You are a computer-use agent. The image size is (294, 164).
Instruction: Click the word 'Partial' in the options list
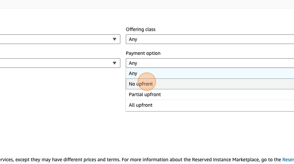136,94
